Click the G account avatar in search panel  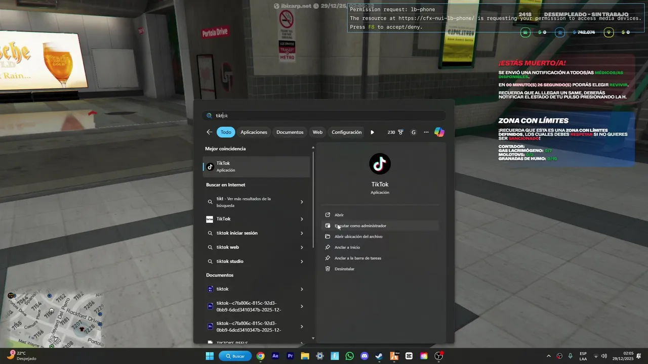413,132
